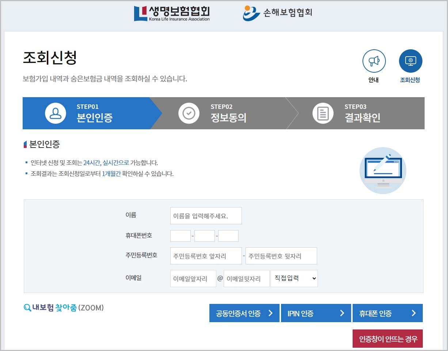Click the 손해보험협회 logo
The height and width of the screenshot is (351, 448).
point(278,13)
